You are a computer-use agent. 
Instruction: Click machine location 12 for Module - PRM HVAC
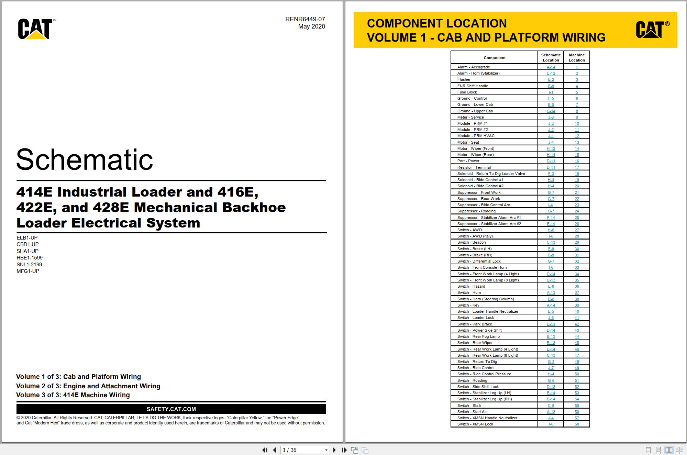coord(577,136)
